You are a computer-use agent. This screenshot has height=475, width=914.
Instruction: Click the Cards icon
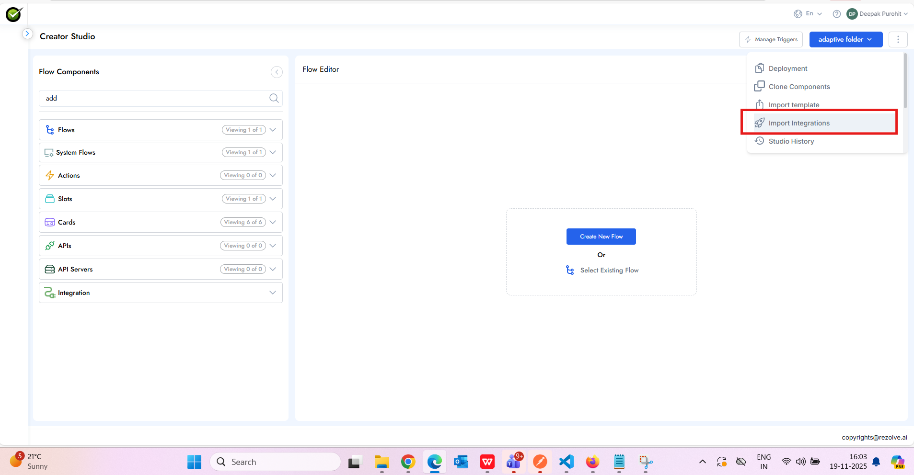pos(49,222)
